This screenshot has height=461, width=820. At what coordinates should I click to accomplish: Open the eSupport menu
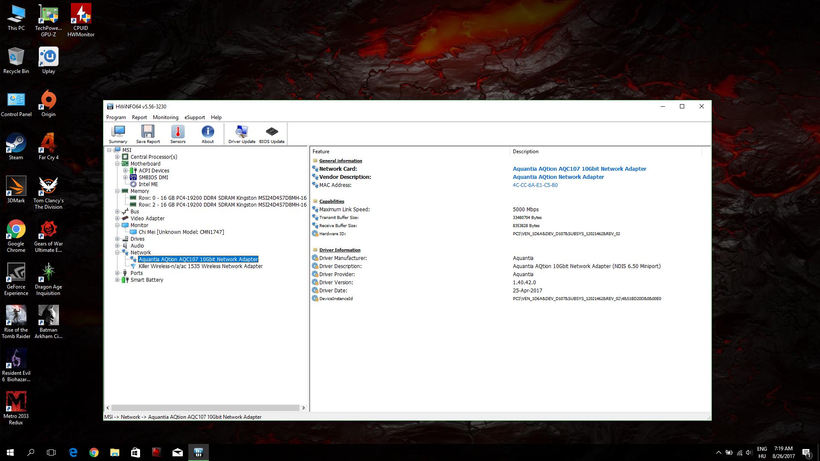pos(195,117)
